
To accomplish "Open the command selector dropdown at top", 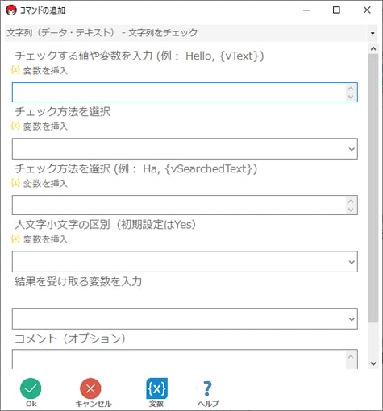I will 191,33.
